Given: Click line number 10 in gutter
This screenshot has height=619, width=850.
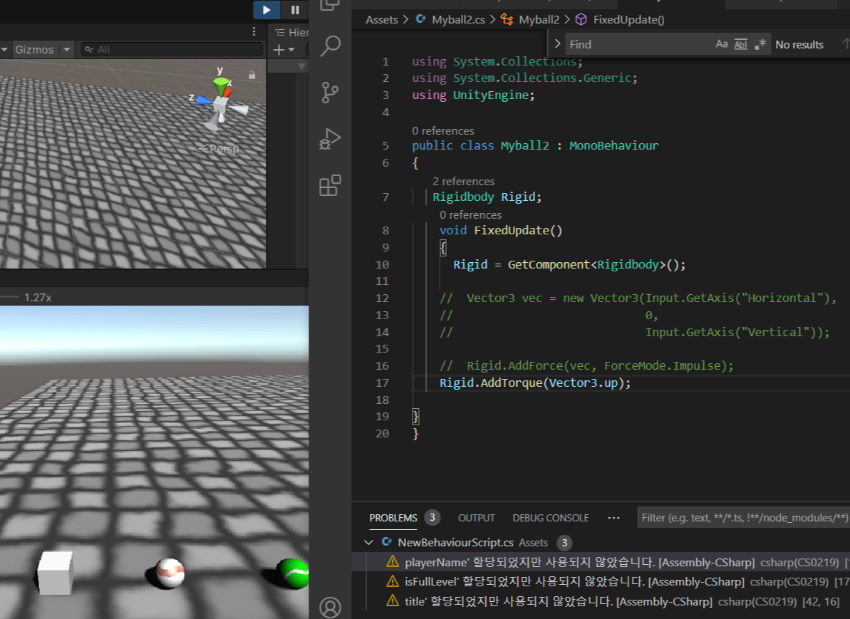Looking at the screenshot, I should tap(382, 264).
